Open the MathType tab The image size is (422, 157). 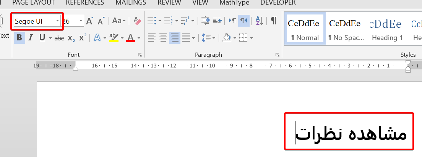coord(234,3)
